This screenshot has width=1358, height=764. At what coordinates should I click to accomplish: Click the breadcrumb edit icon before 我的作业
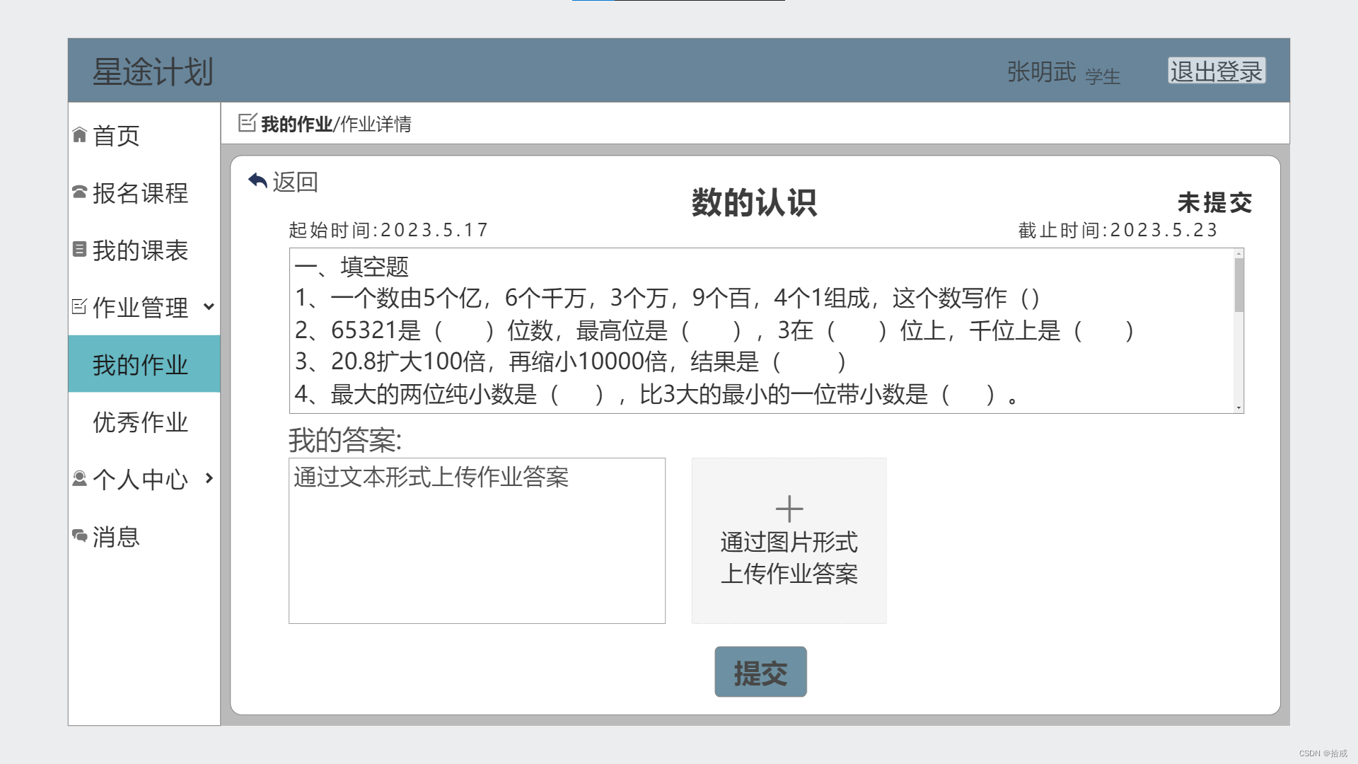click(x=247, y=123)
